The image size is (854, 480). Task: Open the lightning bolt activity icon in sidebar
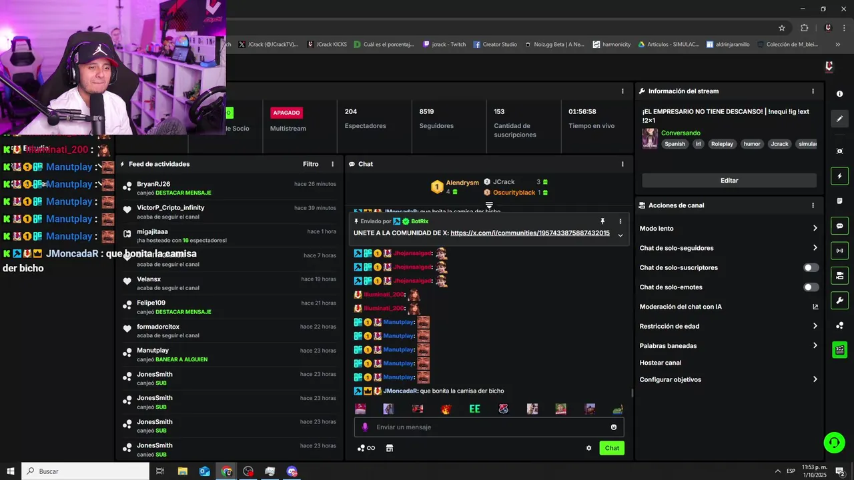[x=839, y=176]
